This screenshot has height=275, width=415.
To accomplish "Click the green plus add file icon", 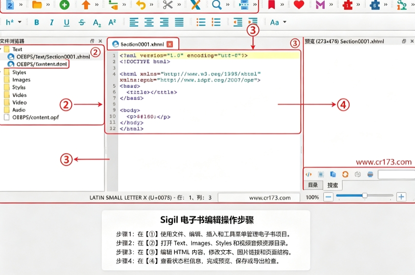I will click(x=64, y=4).
